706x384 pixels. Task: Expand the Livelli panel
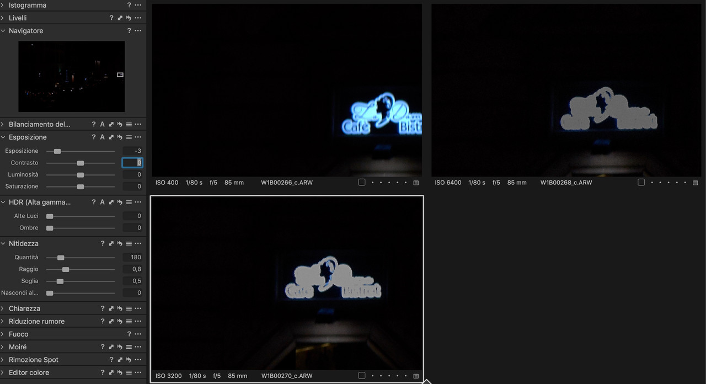pyautogui.click(x=3, y=18)
